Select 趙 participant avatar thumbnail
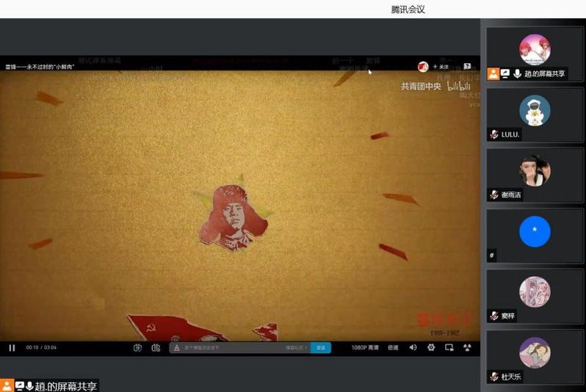This screenshot has width=586, height=392. coord(535,49)
